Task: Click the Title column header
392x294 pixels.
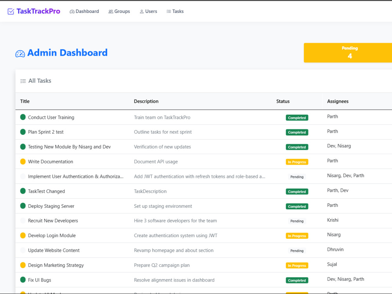Action: tap(25, 101)
